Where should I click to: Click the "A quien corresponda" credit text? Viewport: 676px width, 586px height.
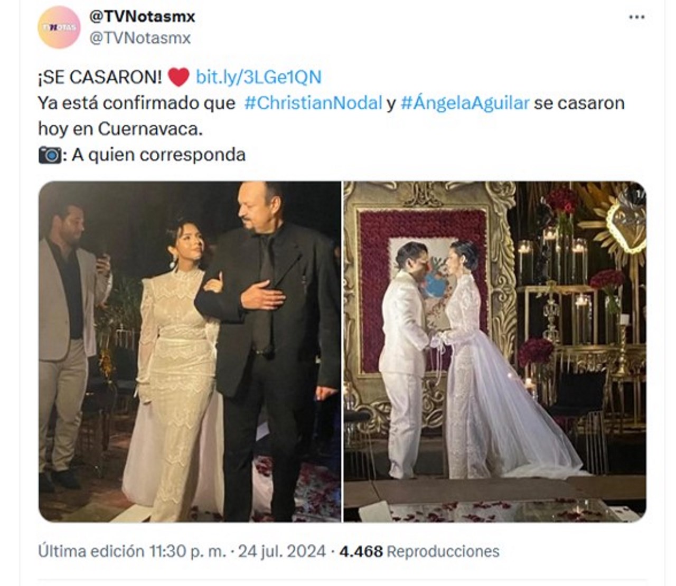[158, 155]
